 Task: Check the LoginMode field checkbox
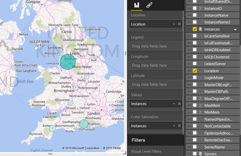[195, 78]
